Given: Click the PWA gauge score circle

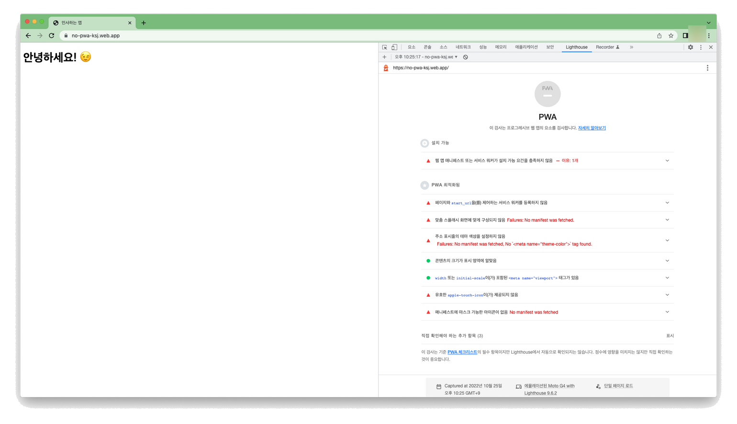Looking at the screenshot, I should [547, 94].
